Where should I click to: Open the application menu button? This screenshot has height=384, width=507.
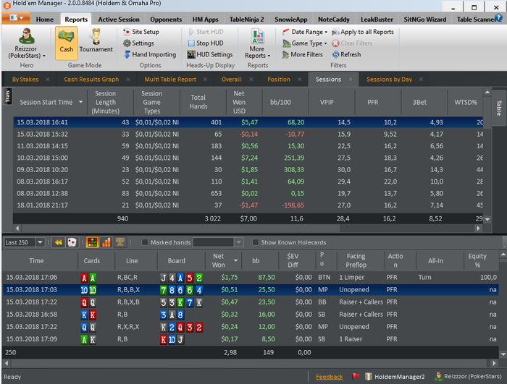point(16,18)
